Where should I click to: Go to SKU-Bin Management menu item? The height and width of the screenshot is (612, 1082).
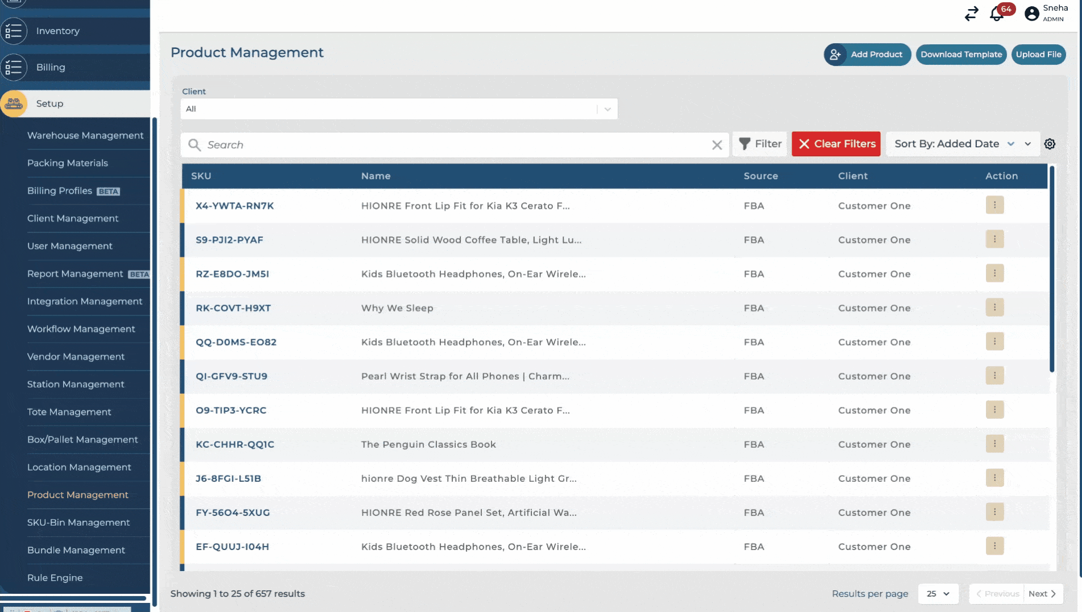(x=78, y=522)
